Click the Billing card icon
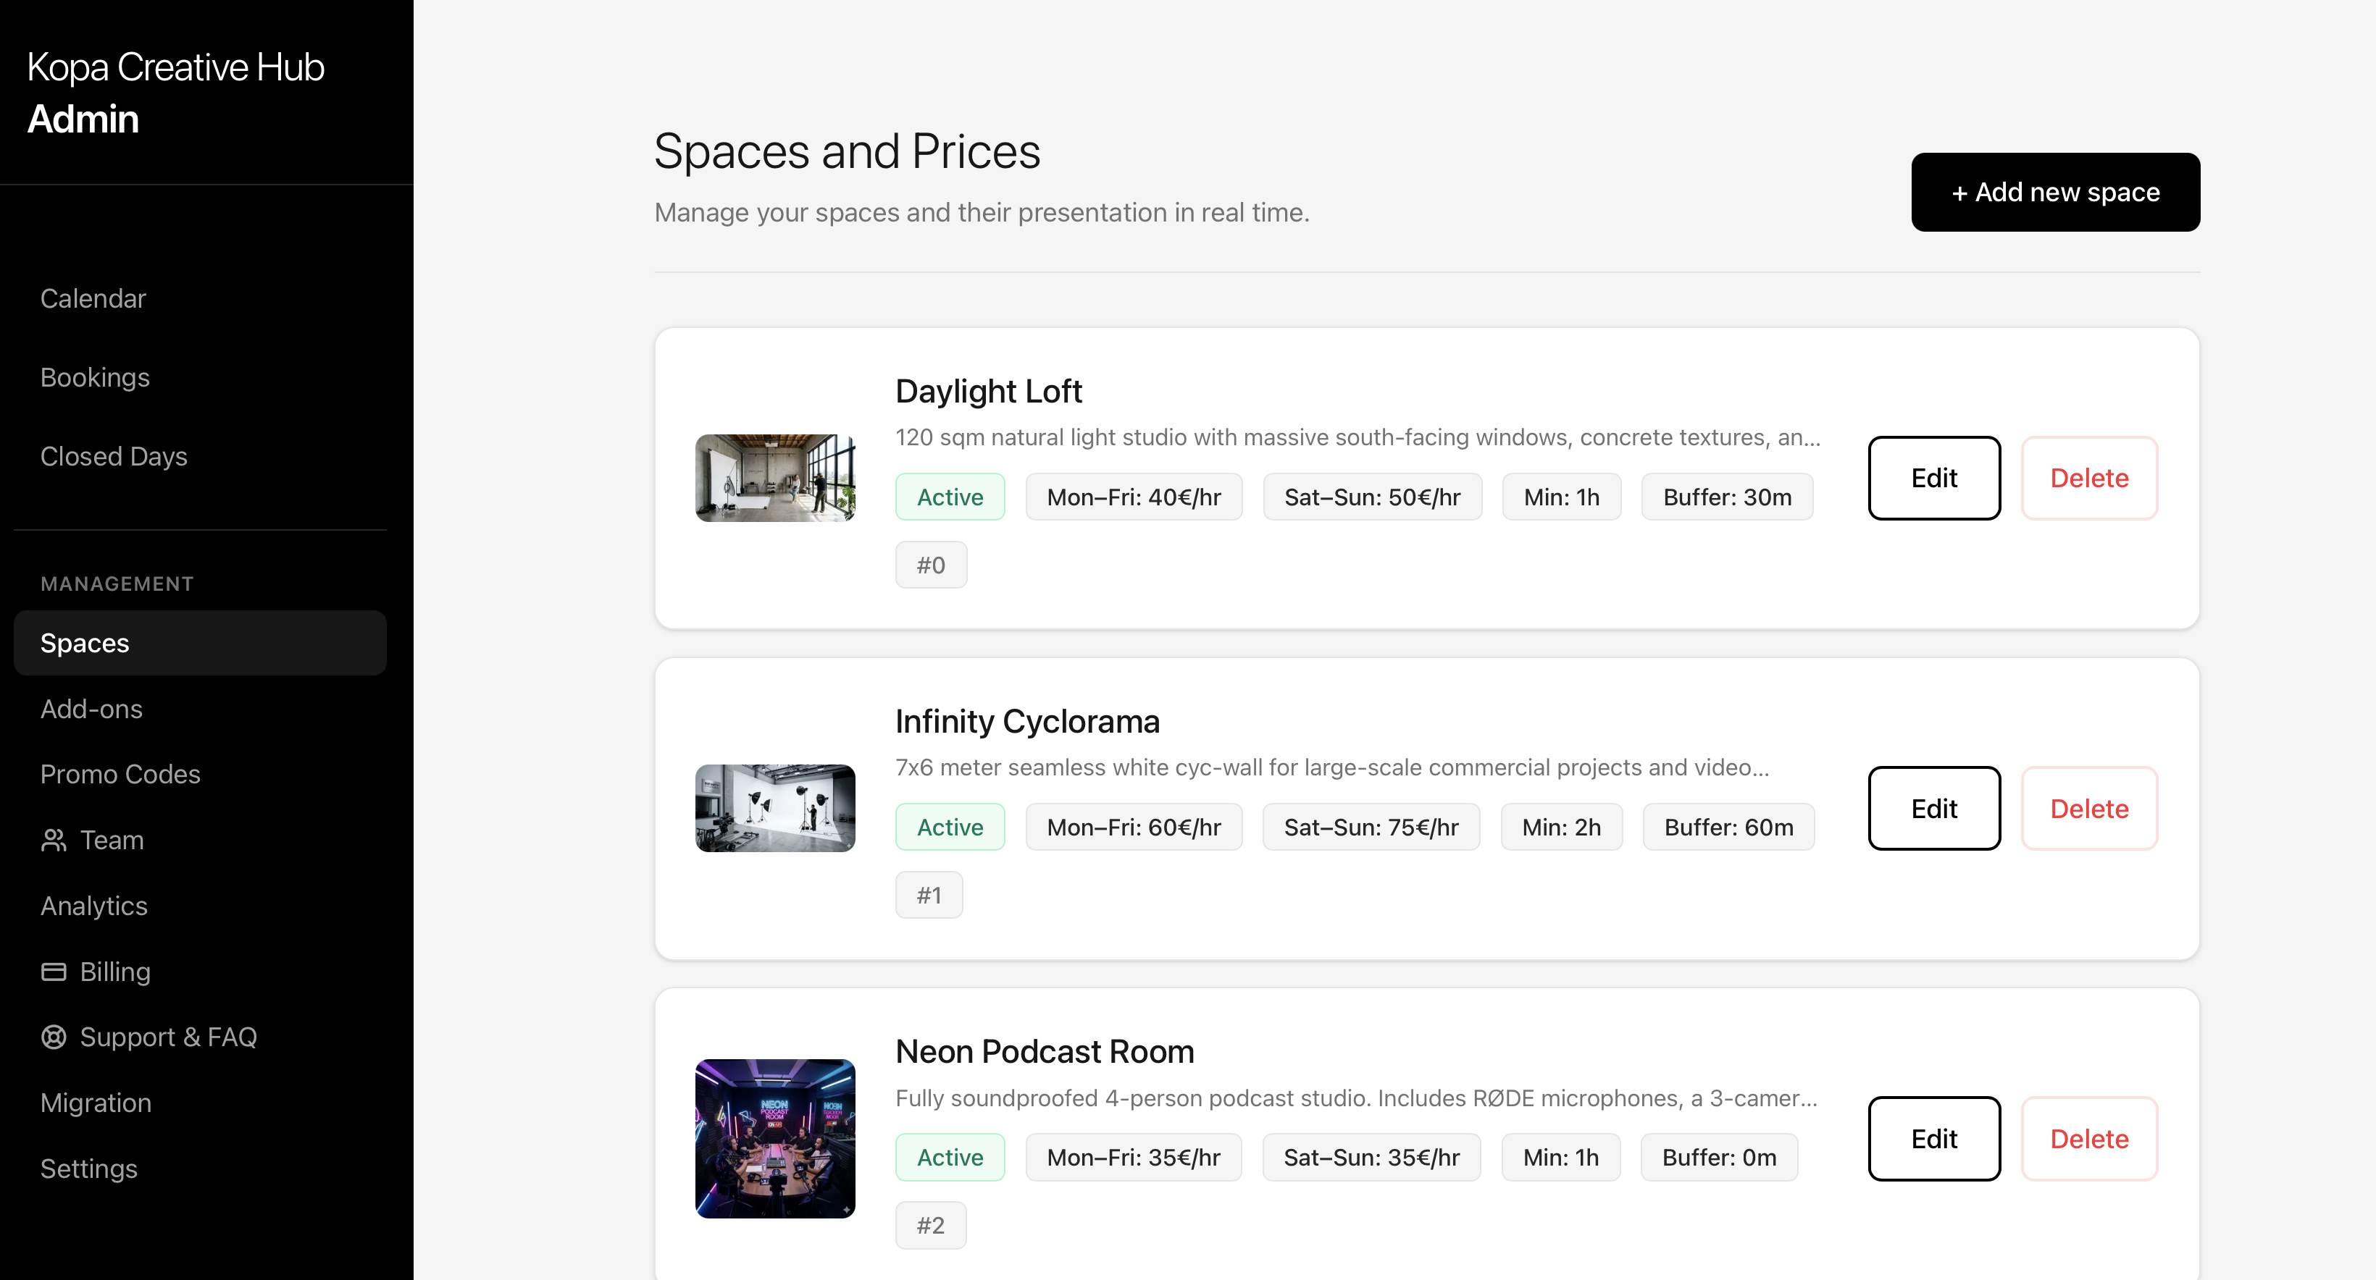 point(54,972)
